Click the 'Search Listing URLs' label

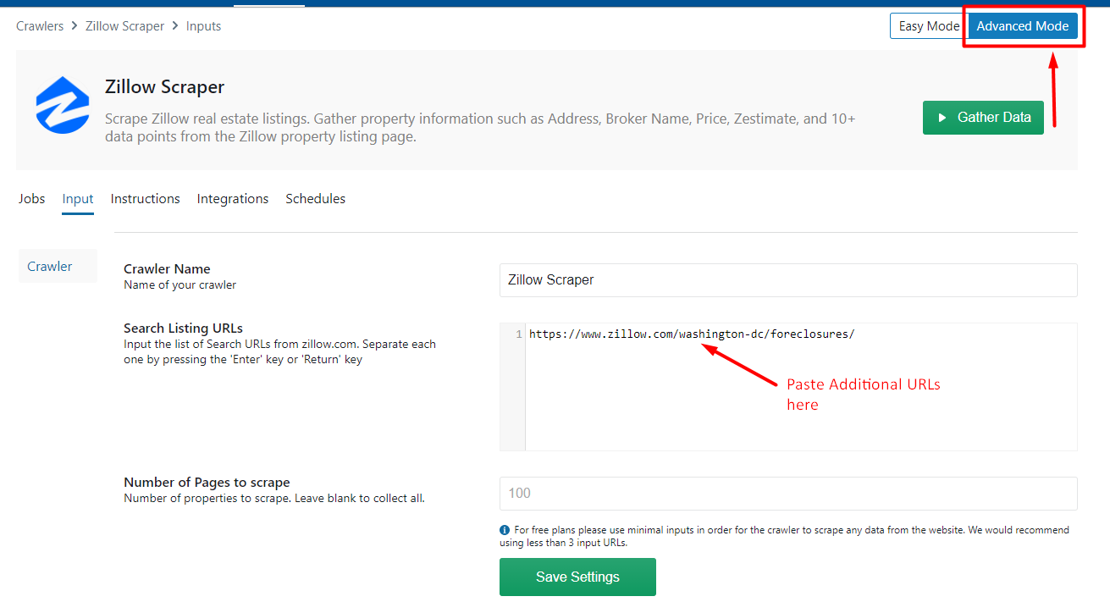(184, 329)
